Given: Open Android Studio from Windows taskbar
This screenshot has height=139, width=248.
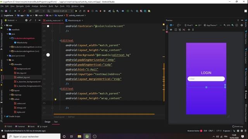Looking at the screenshot, I should click(x=87, y=136).
